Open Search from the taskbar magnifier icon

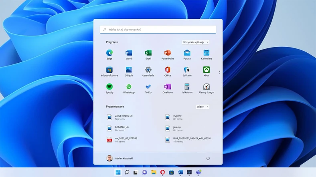point(127,172)
